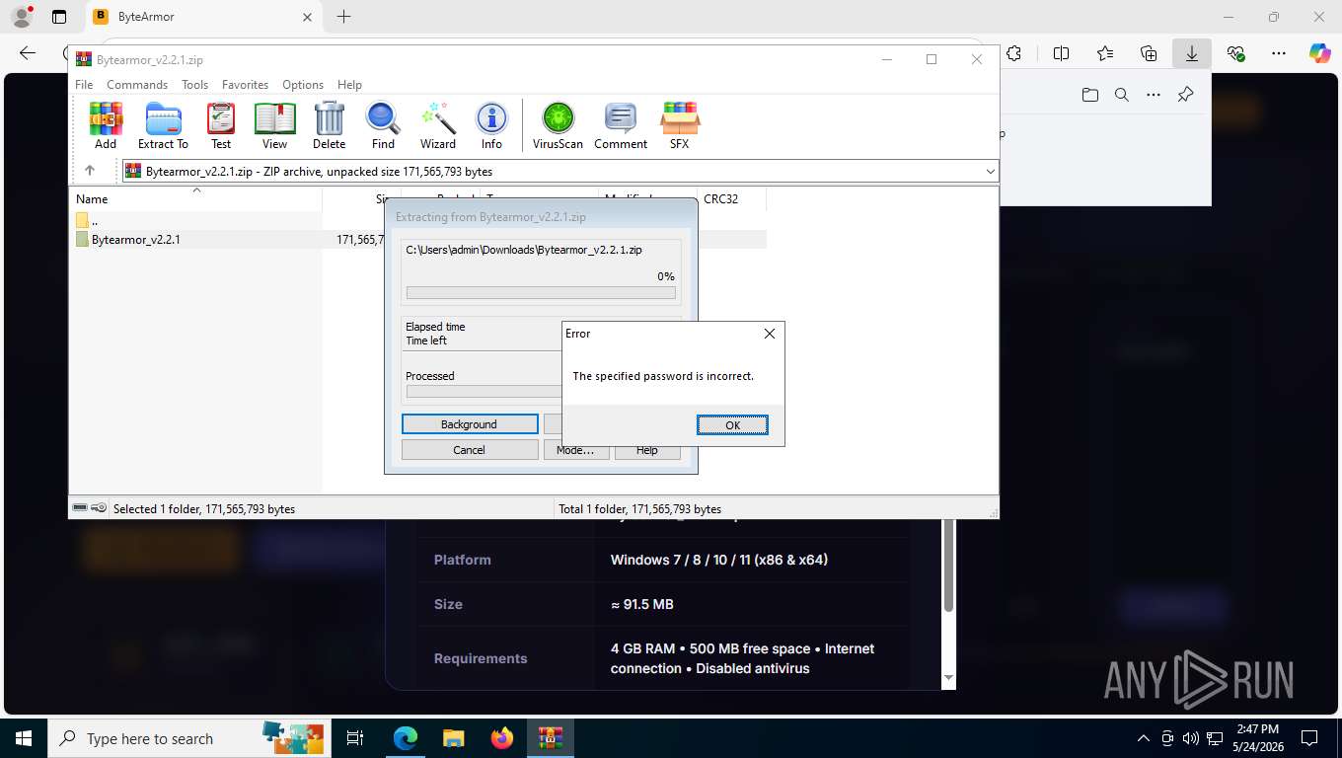Screen dimensions: 1342x758
Task: Pin the downloads flyout
Action: tap(1186, 95)
